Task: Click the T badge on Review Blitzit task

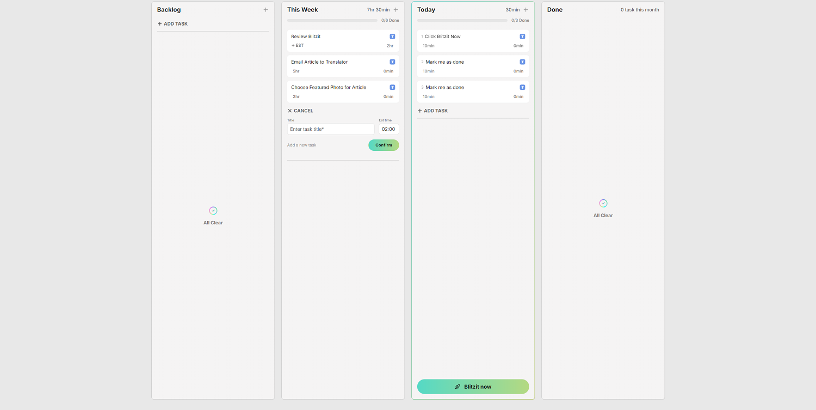Action: pyautogui.click(x=392, y=36)
